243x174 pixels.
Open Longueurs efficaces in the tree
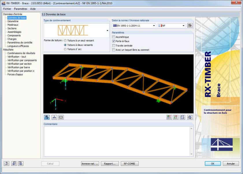coord(18,46)
